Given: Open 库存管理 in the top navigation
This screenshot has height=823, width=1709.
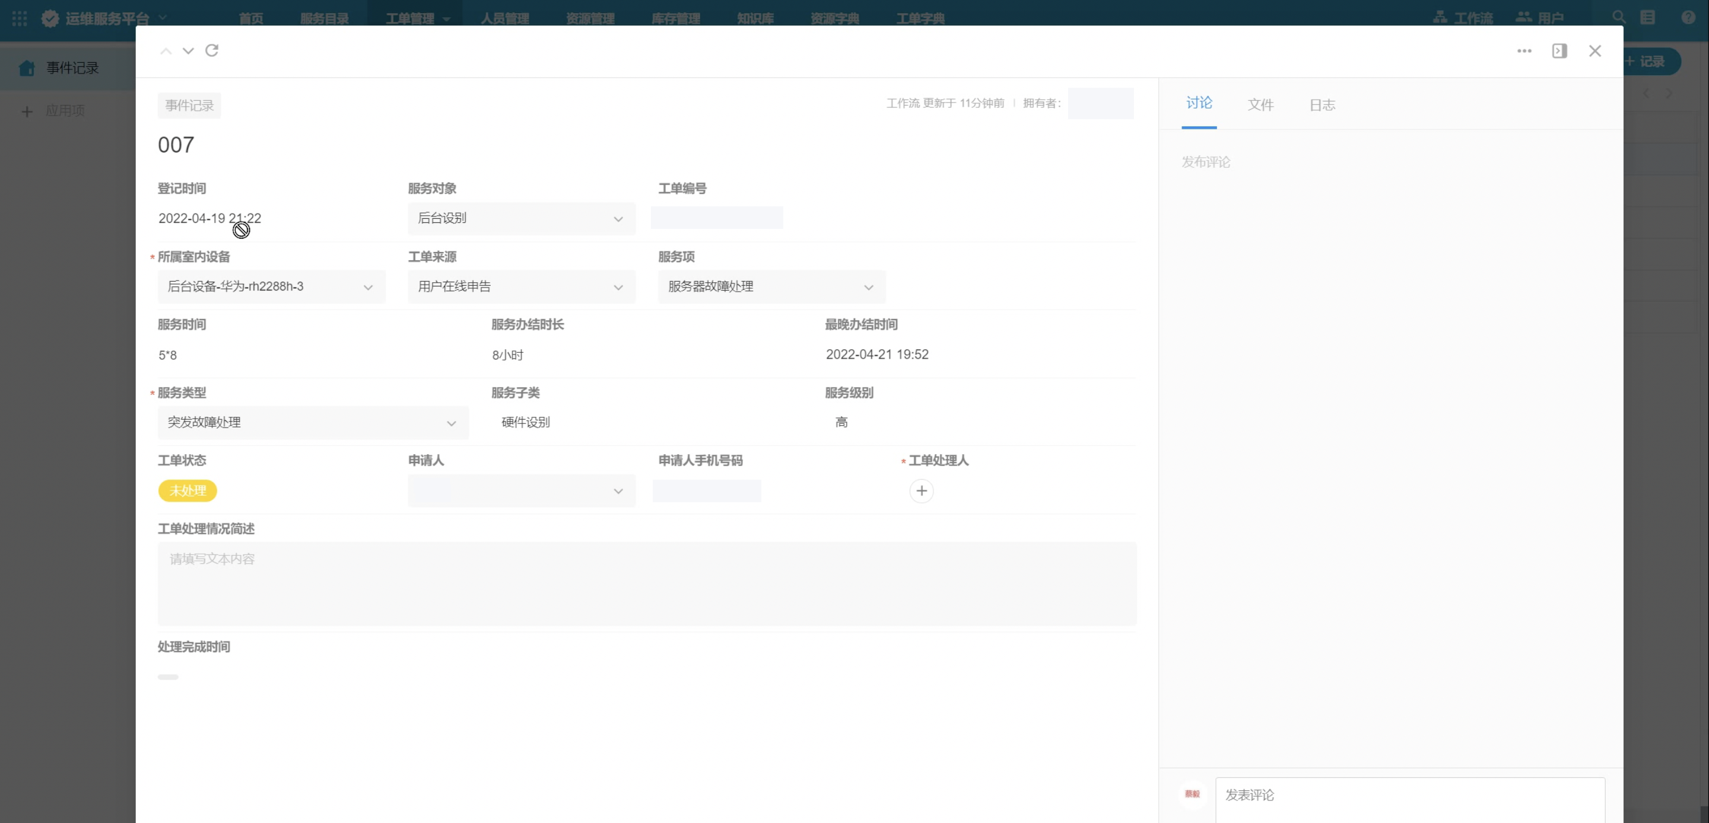Looking at the screenshot, I should click(x=675, y=18).
